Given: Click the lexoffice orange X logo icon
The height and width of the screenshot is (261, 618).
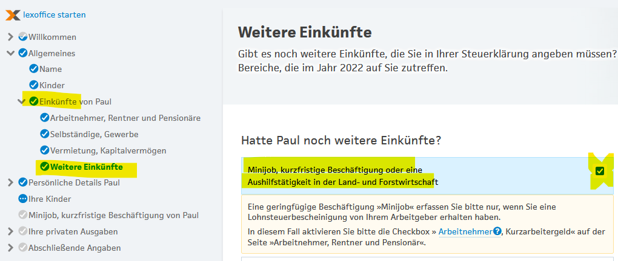Looking at the screenshot, I should tap(13, 14).
